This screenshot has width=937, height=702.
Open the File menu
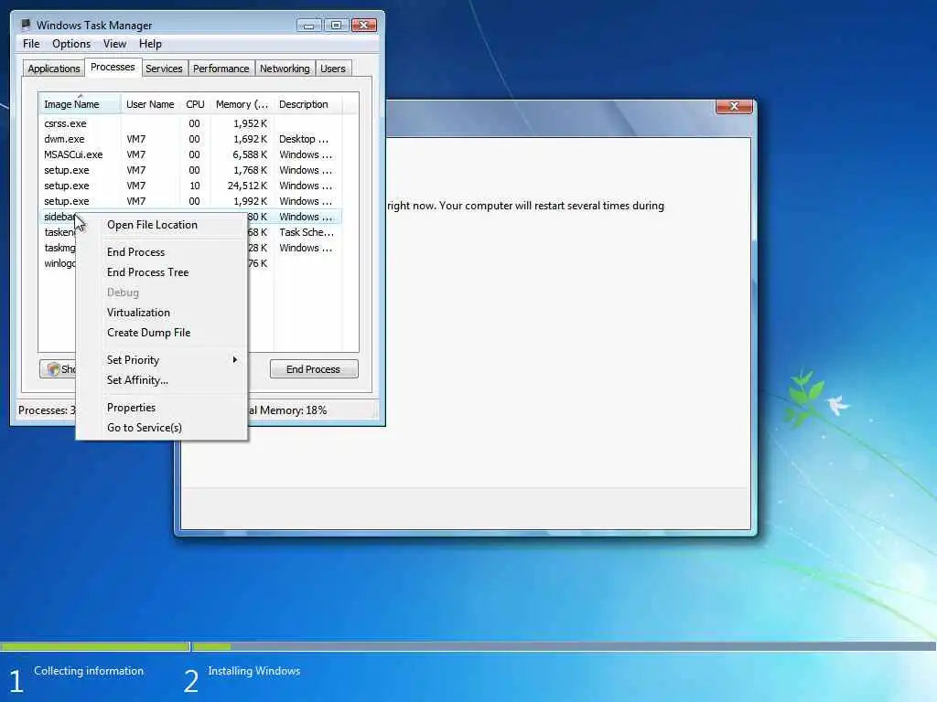point(31,44)
